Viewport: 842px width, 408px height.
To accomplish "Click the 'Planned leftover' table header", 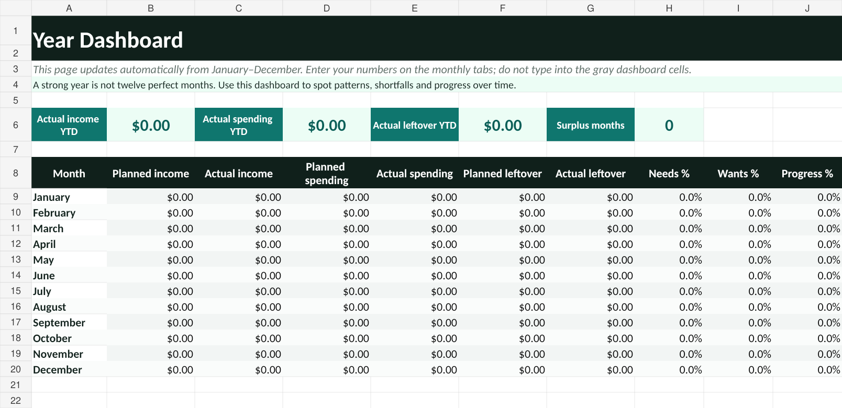I will tap(503, 173).
